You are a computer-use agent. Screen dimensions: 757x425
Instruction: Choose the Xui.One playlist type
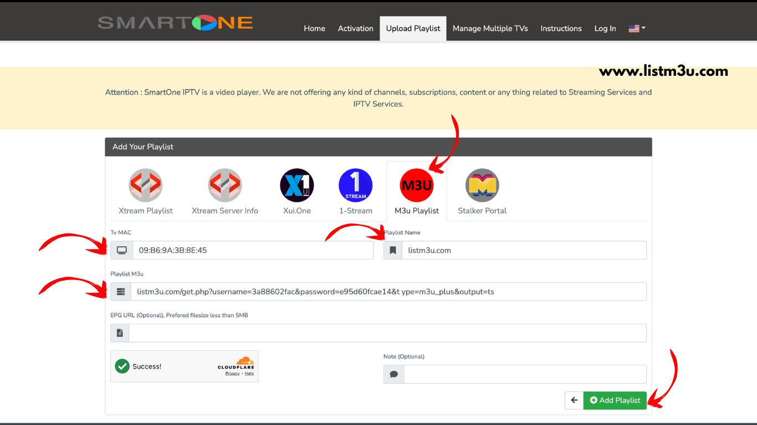(x=297, y=191)
